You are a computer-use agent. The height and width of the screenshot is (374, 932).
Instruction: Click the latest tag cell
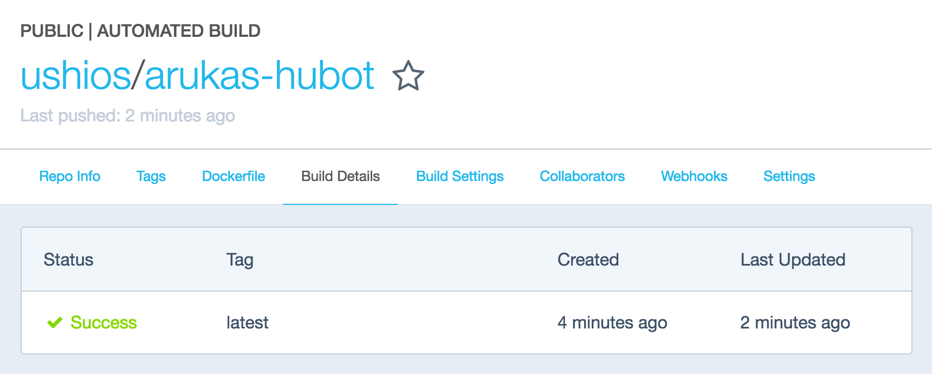click(x=247, y=323)
